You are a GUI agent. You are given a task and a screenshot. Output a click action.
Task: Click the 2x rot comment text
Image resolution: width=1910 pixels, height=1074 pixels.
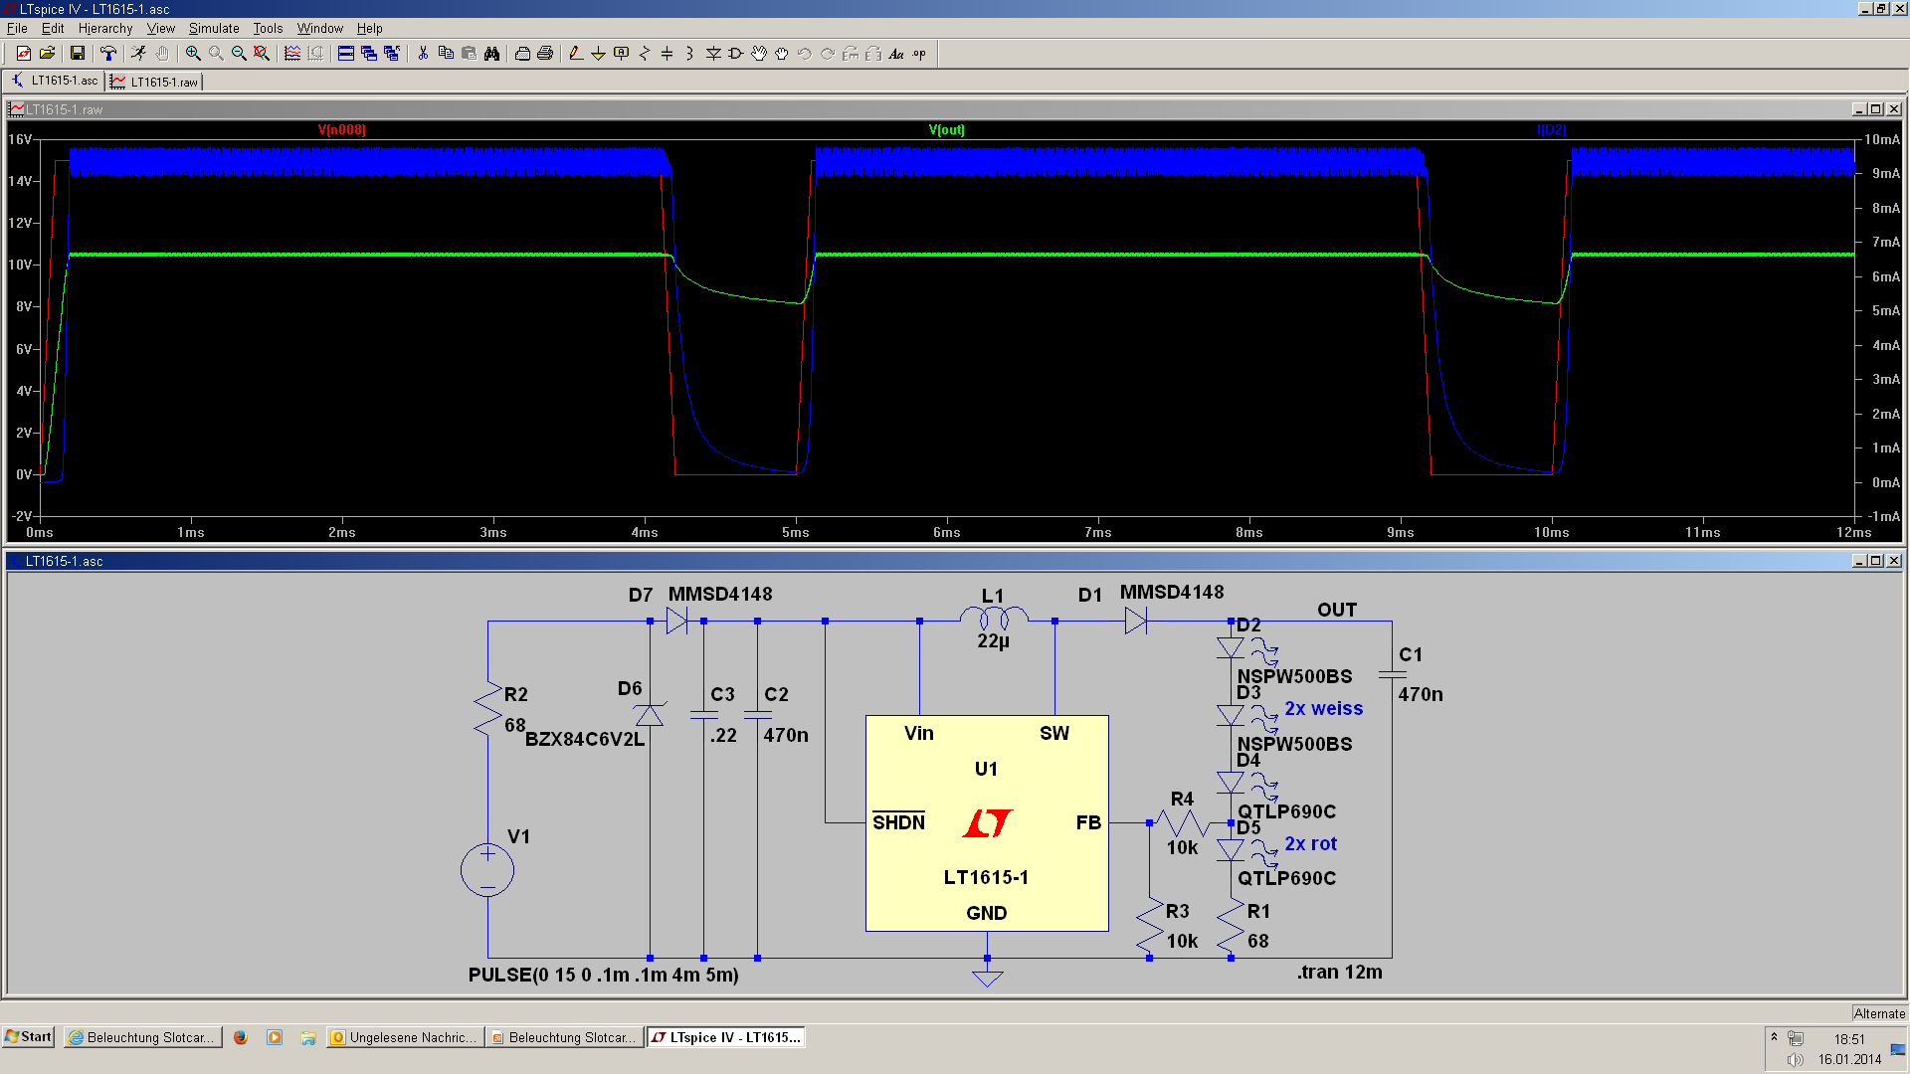(x=1310, y=844)
